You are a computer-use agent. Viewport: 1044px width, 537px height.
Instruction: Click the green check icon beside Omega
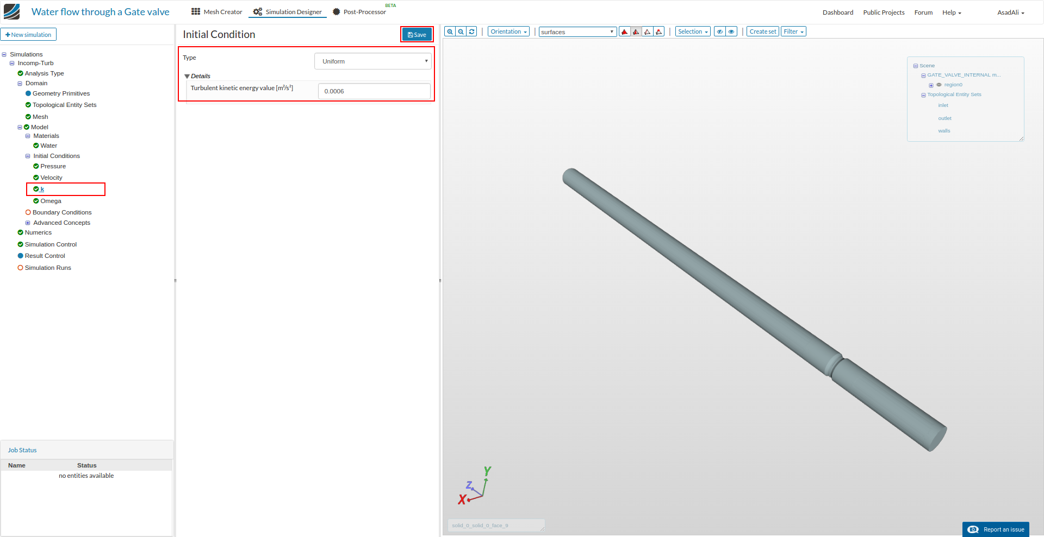click(36, 201)
